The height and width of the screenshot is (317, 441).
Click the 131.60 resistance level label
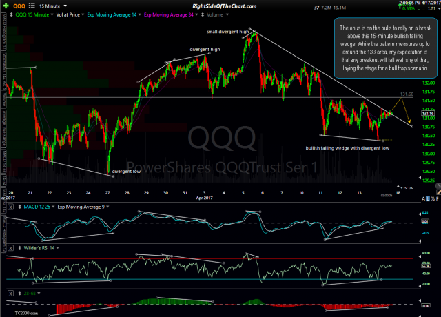407,94
